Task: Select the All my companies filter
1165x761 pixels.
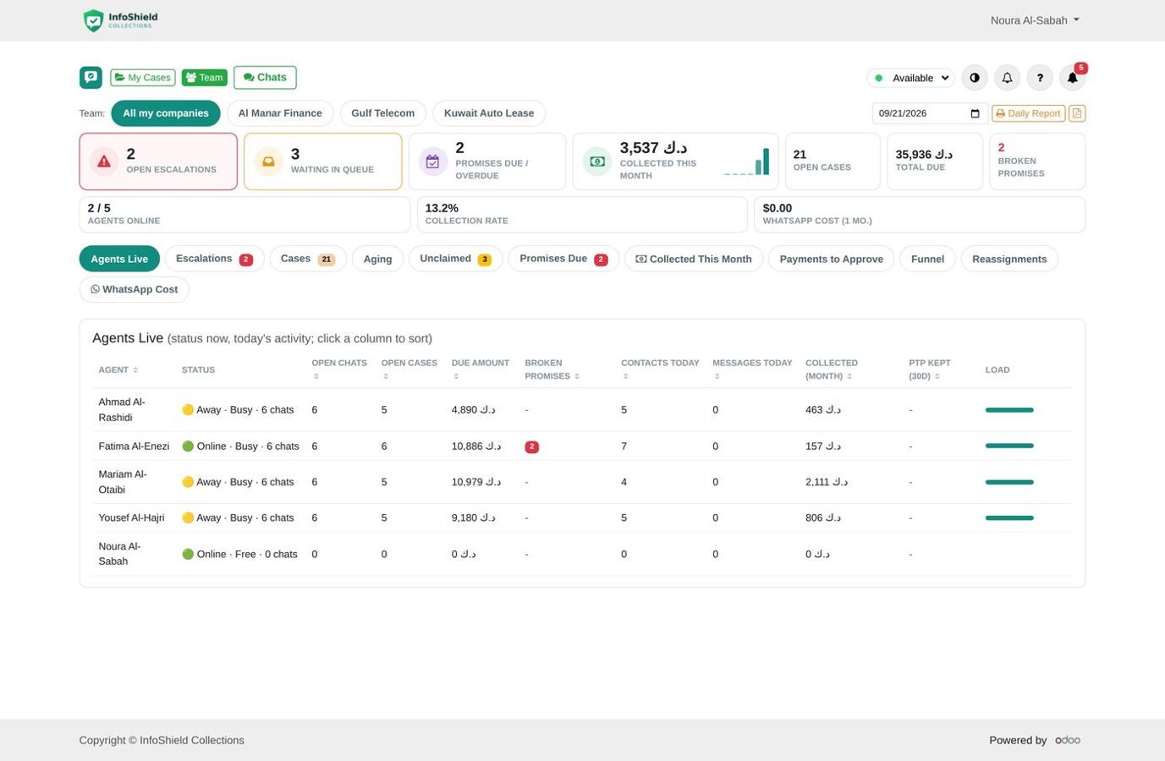Action: point(166,113)
